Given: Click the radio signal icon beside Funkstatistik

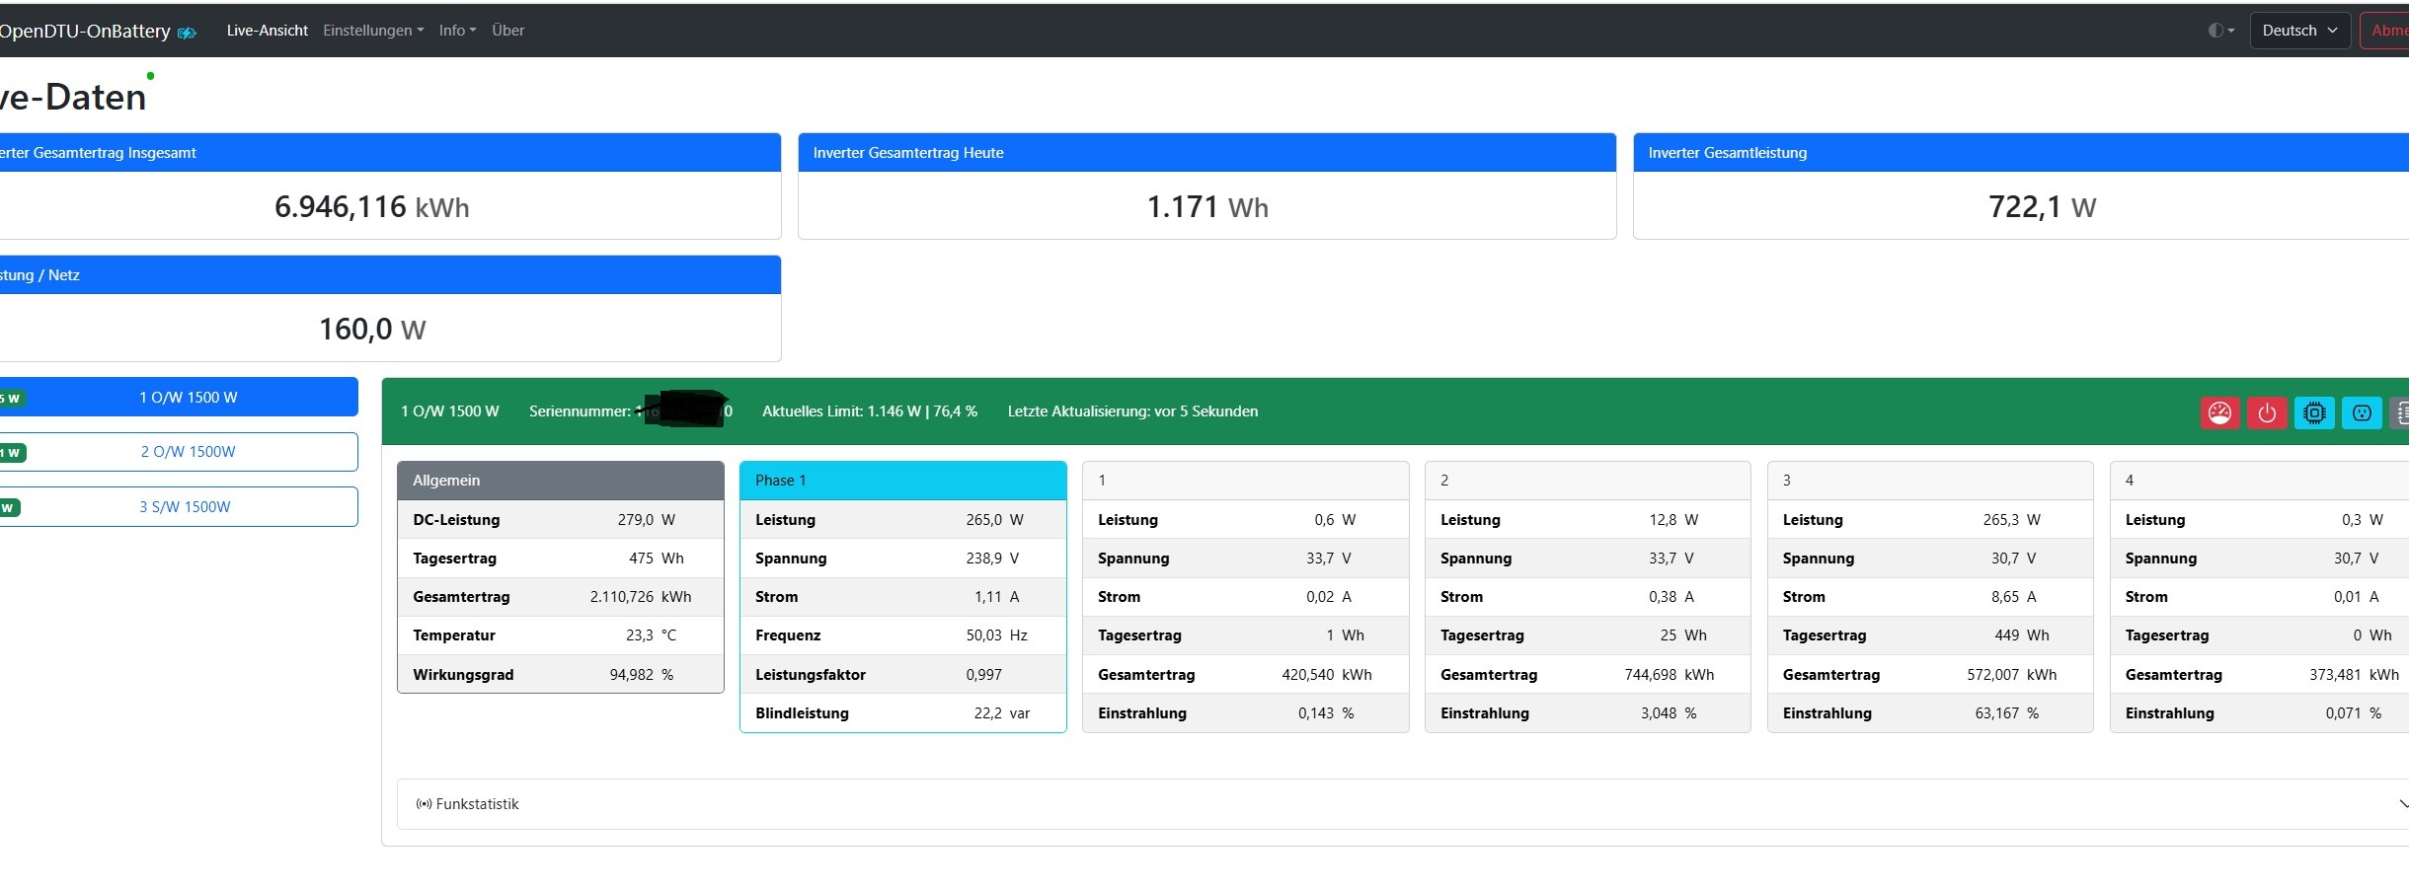Looking at the screenshot, I should coord(424,804).
